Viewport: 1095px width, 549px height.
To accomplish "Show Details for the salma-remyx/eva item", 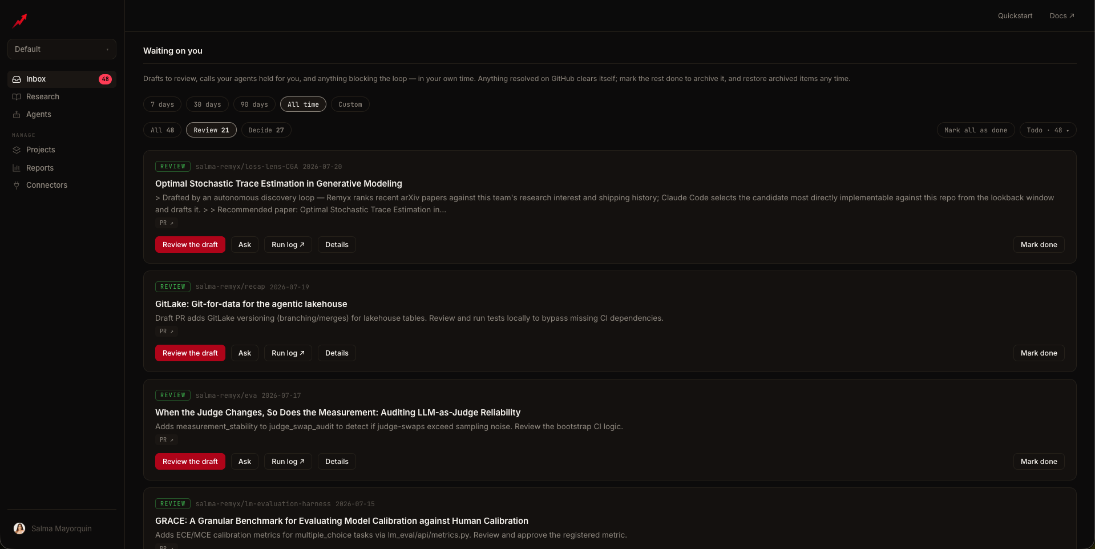I will tap(337, 462).
